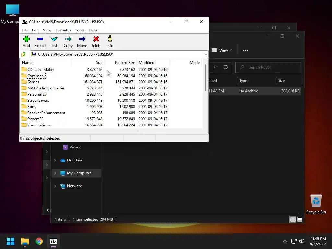Open the View dropdown in Explorer
Image resolution: width=332 pixels, height=249 pixels.
(222, 50)
